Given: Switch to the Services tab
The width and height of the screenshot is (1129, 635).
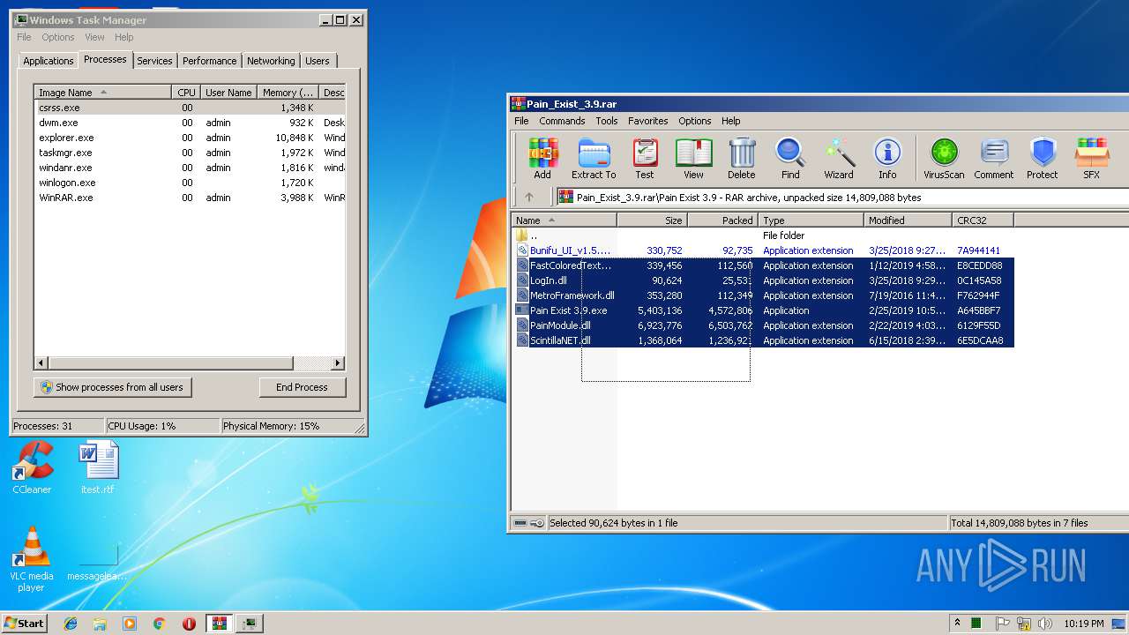Looking at the screenshot, I should [x=154, y=61].
